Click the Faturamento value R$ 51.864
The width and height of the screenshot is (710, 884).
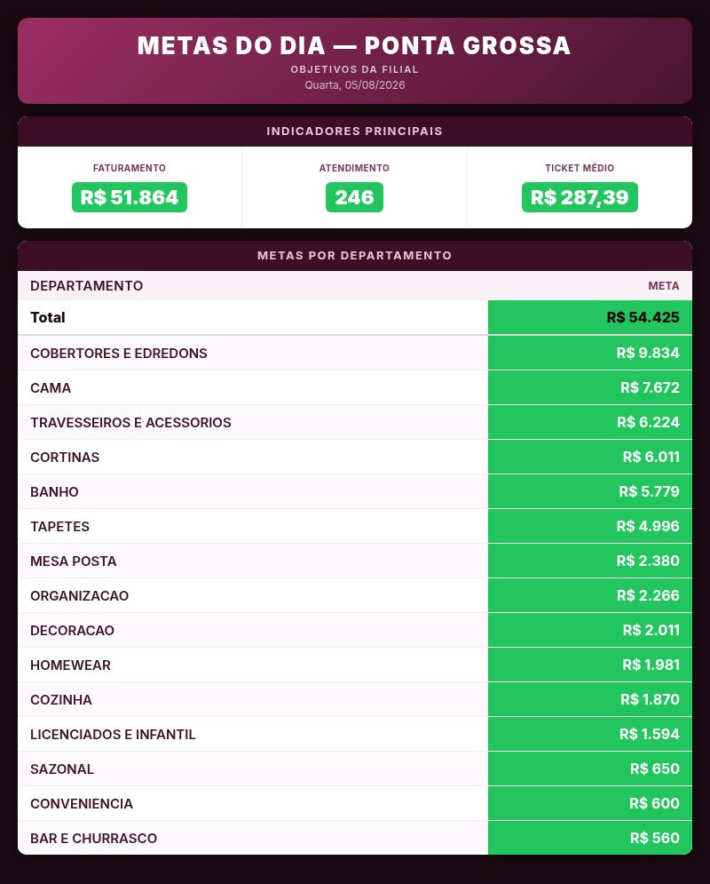click(130, 197)
